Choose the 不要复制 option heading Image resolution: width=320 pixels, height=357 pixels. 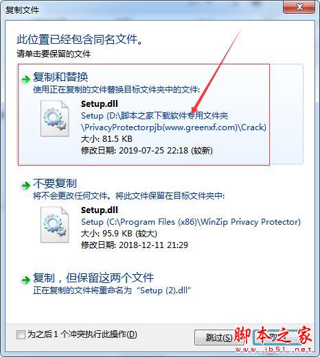55,183
